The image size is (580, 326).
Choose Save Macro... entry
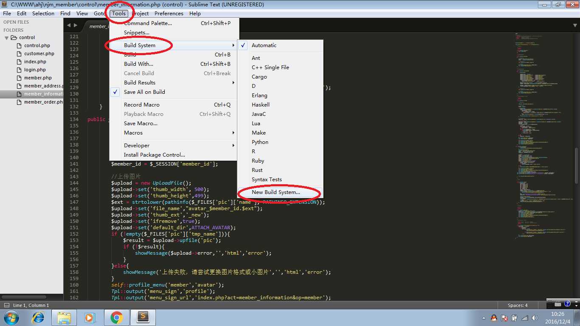(174, 123)
